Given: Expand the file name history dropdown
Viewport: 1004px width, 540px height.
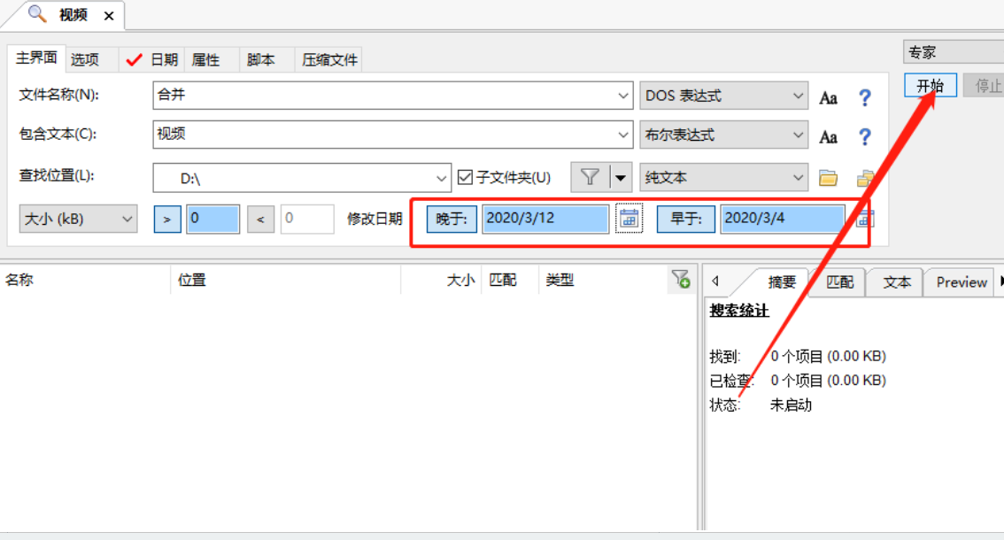Looking at the screenshot, I should [x=623, y=96].
